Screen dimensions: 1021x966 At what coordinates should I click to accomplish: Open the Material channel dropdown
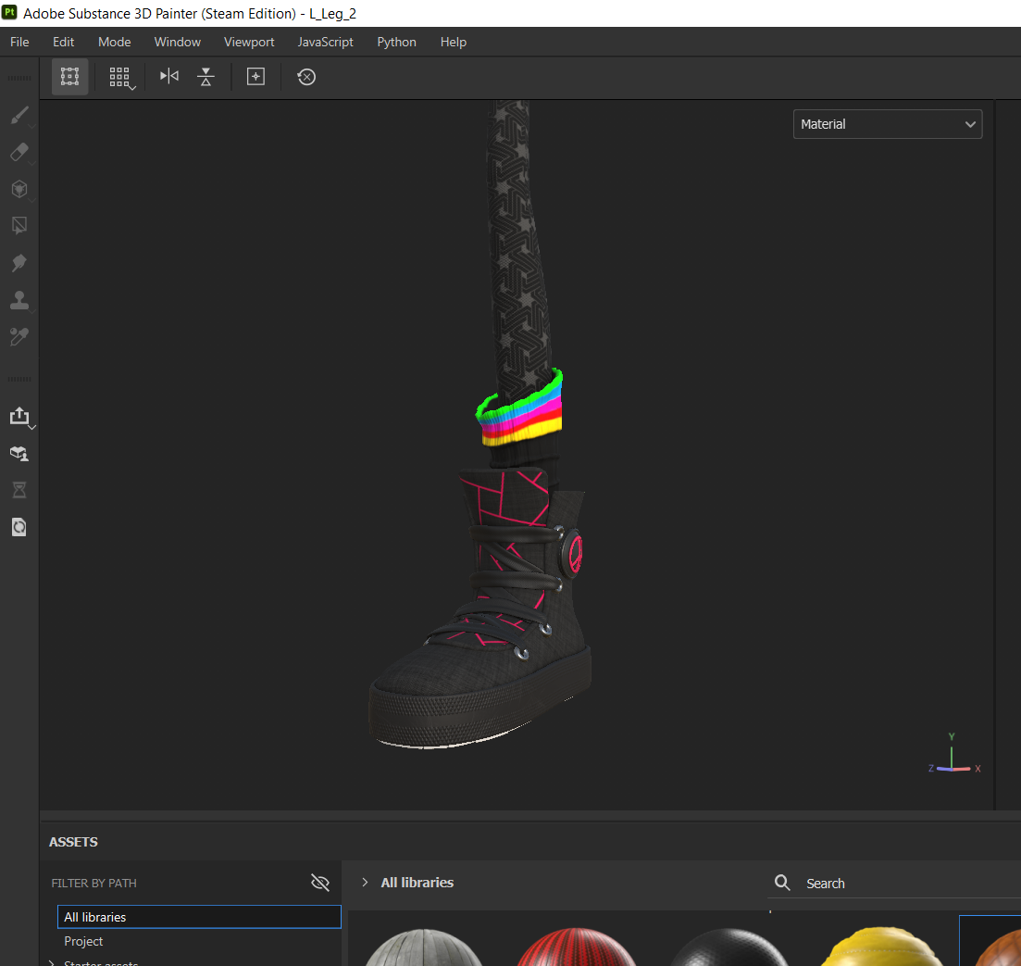888,124
